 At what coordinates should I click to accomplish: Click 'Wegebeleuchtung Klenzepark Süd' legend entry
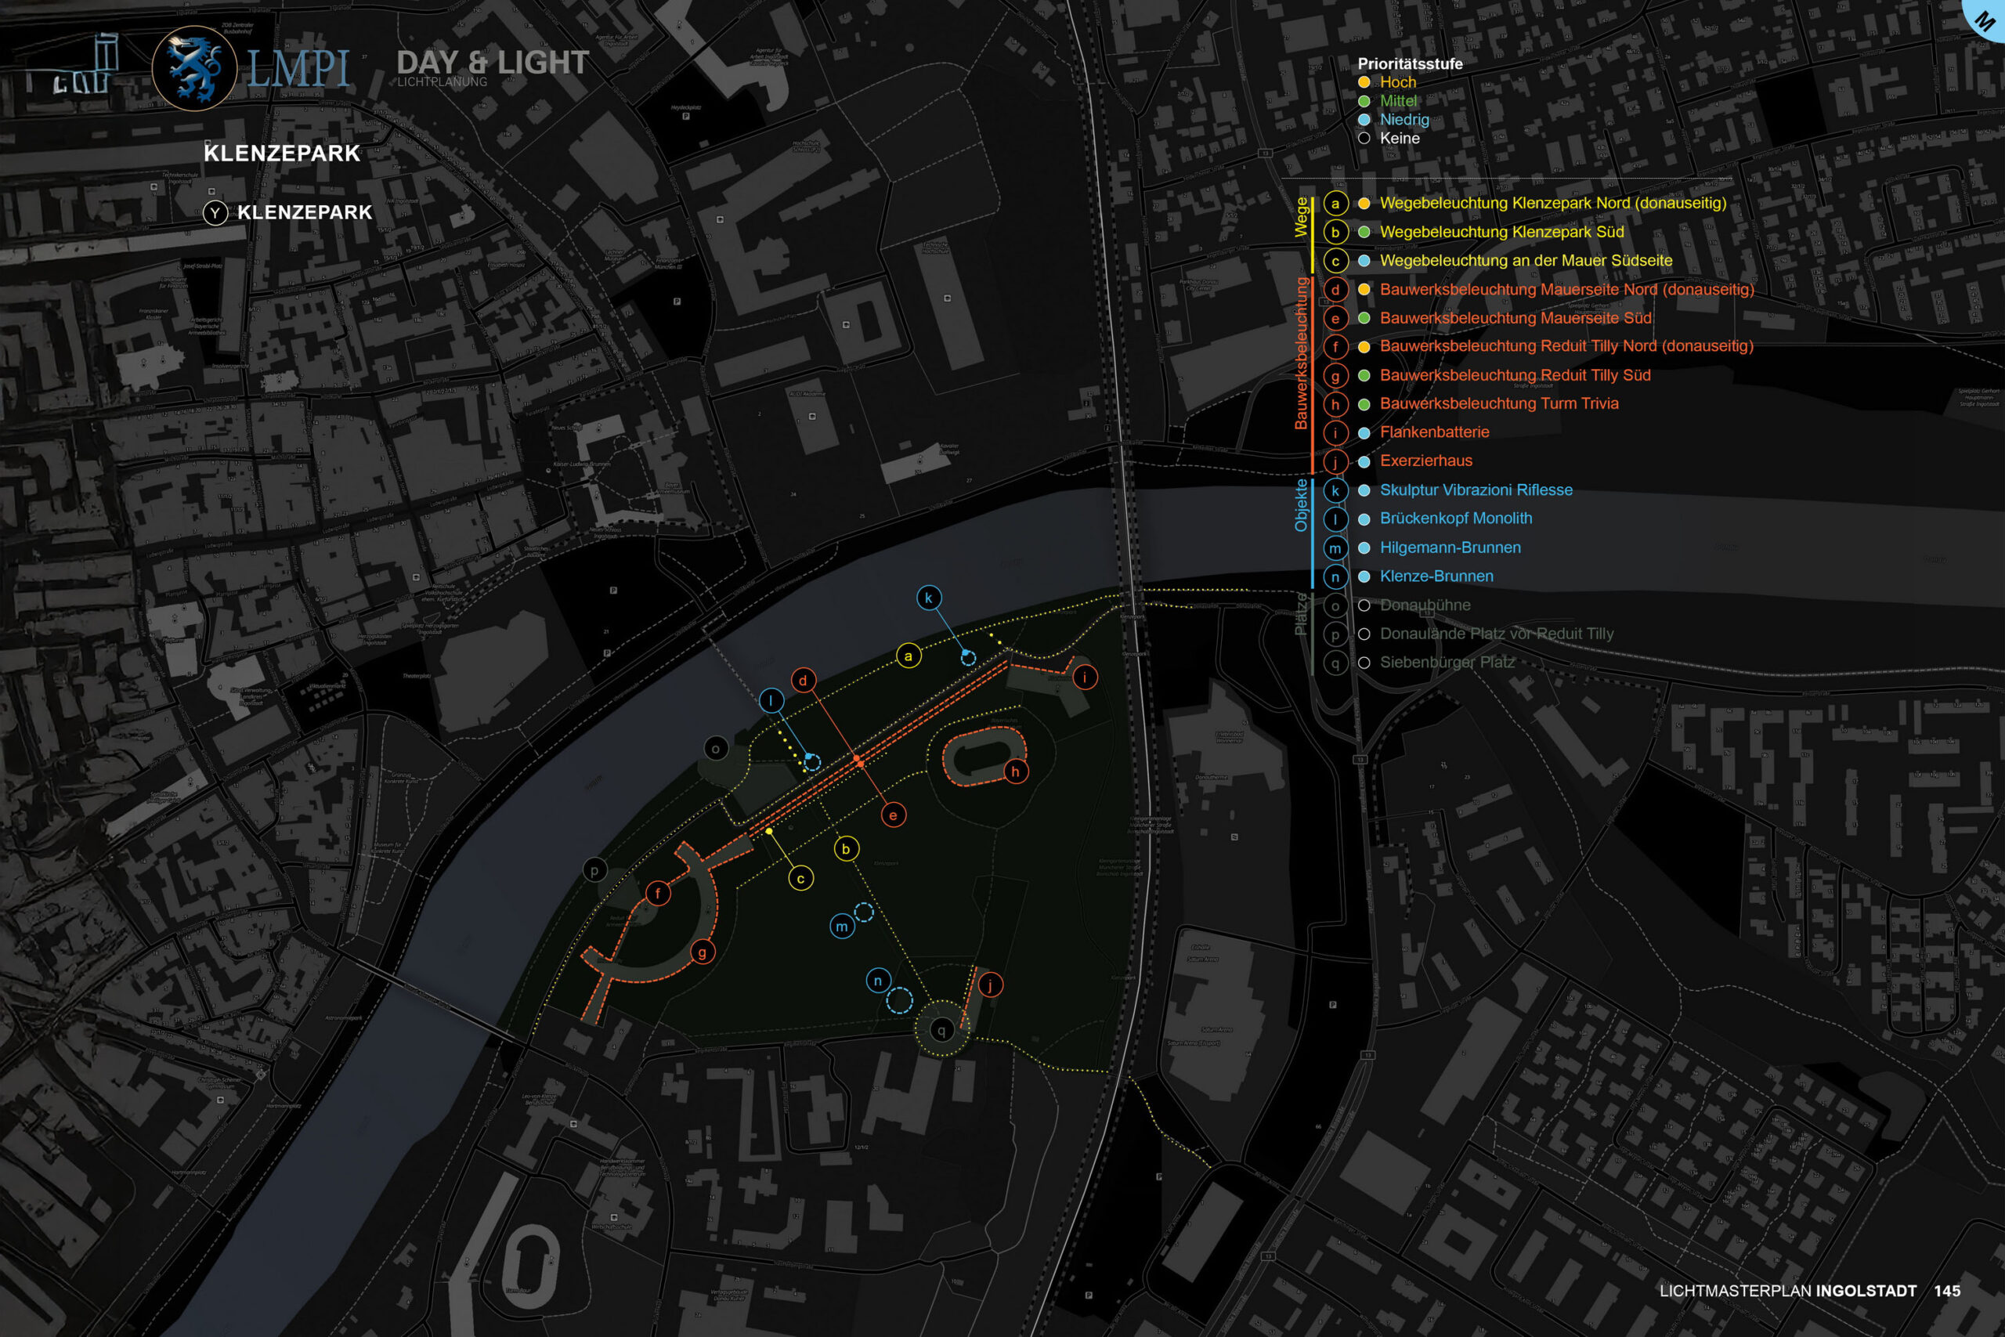(1501, 232)
